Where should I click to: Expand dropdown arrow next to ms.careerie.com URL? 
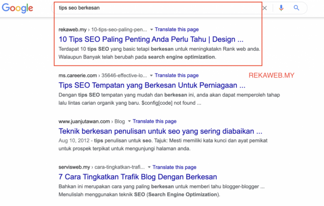[151, 76]
